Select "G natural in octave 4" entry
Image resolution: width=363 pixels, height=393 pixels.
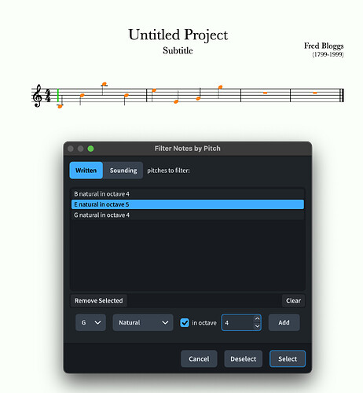pos(188,215)
